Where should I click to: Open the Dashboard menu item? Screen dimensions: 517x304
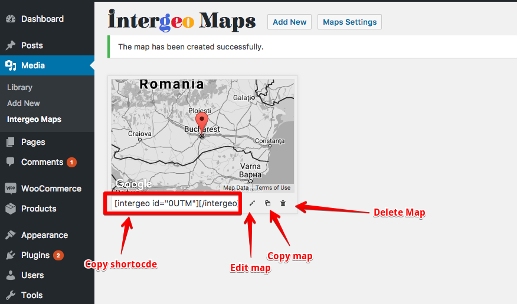(42, 19)
